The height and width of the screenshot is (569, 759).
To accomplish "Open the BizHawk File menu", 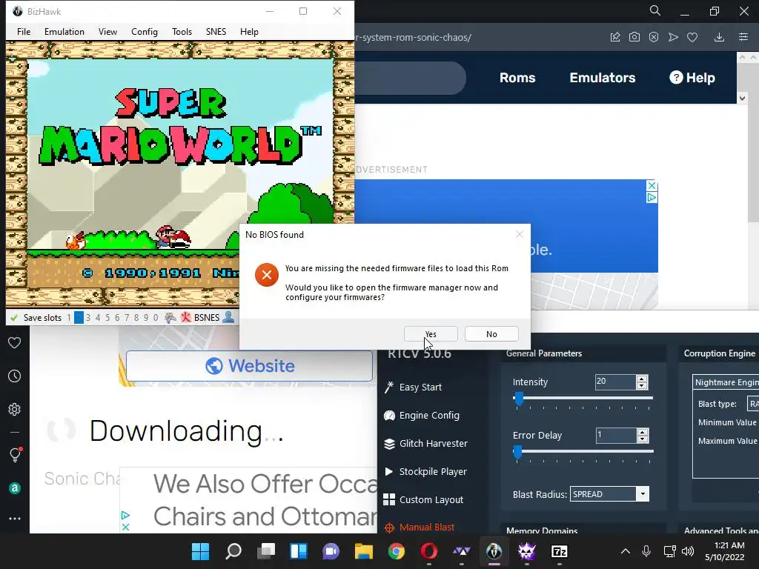I will pyautogui.click(x=23, y=31).
